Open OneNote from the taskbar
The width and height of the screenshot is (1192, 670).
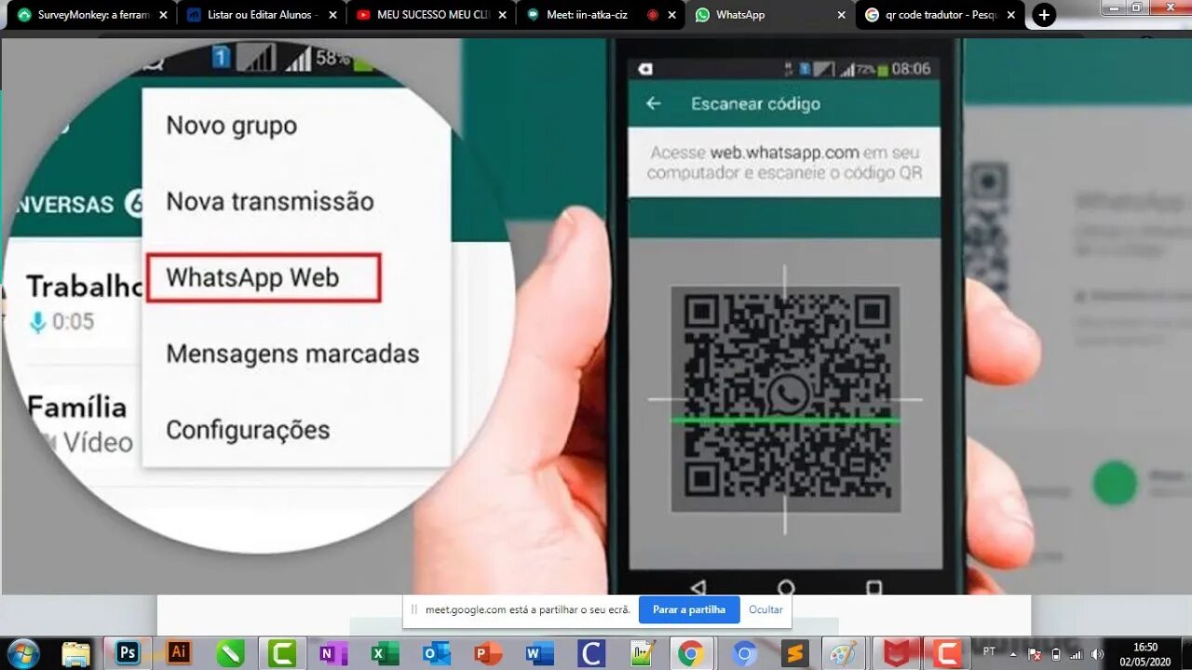pyautogui.click(x=332, y=653)
